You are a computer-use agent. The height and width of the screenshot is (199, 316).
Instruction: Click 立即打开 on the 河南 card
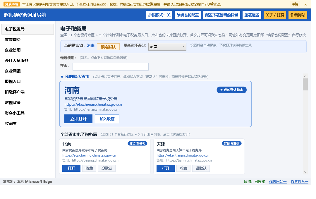pos(78,119)
